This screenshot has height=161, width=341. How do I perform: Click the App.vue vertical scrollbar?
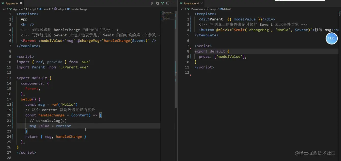click(x=176, y=59)
